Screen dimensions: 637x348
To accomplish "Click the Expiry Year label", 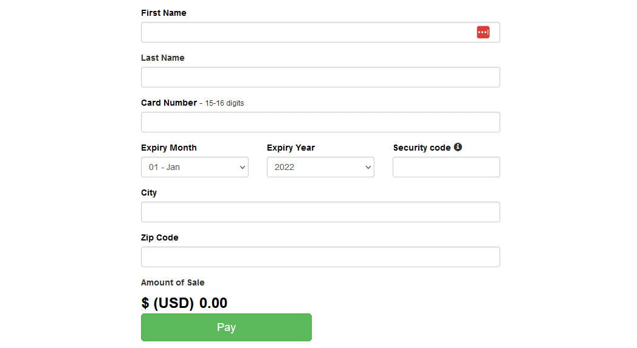I will (x=291, y=148).
